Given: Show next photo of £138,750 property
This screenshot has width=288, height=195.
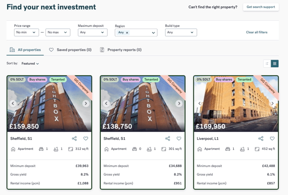Looking at the screenshot, I should coord(179,103).
